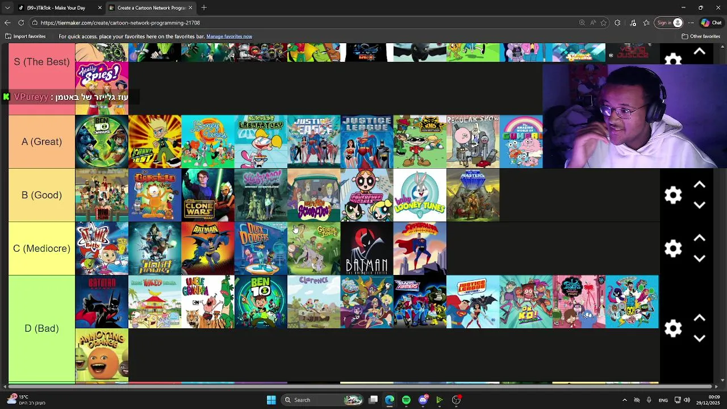
Task: Open the ENG language switcher
Action: point(663,400)
